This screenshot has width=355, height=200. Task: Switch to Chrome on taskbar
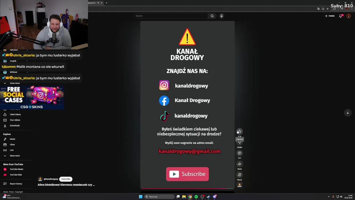pos(190,197)
